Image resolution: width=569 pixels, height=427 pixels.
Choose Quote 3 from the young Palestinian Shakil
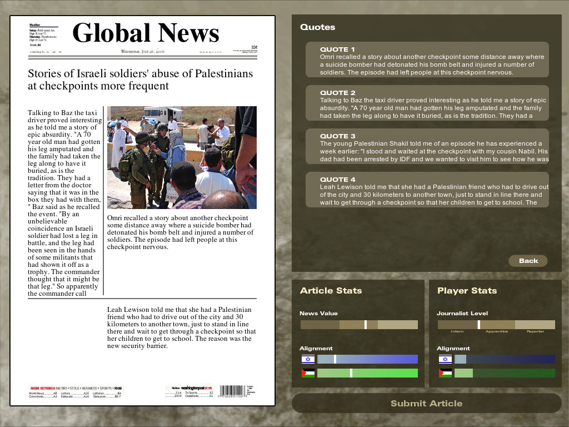427,147
